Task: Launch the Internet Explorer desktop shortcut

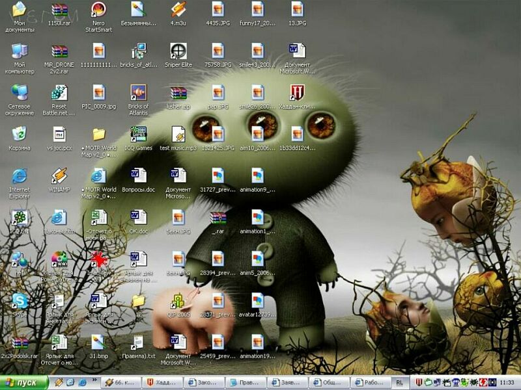Action: (x=20, y=176)
